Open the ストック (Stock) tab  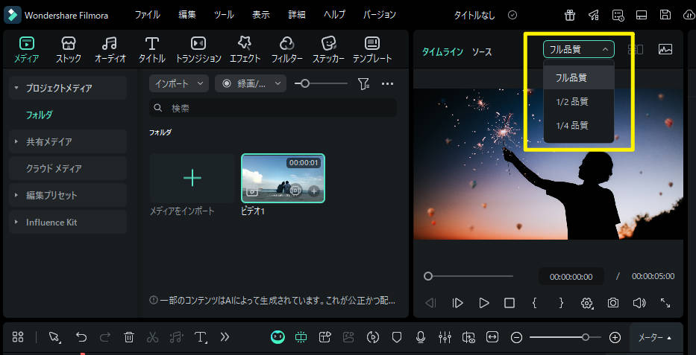click(69, 50)
